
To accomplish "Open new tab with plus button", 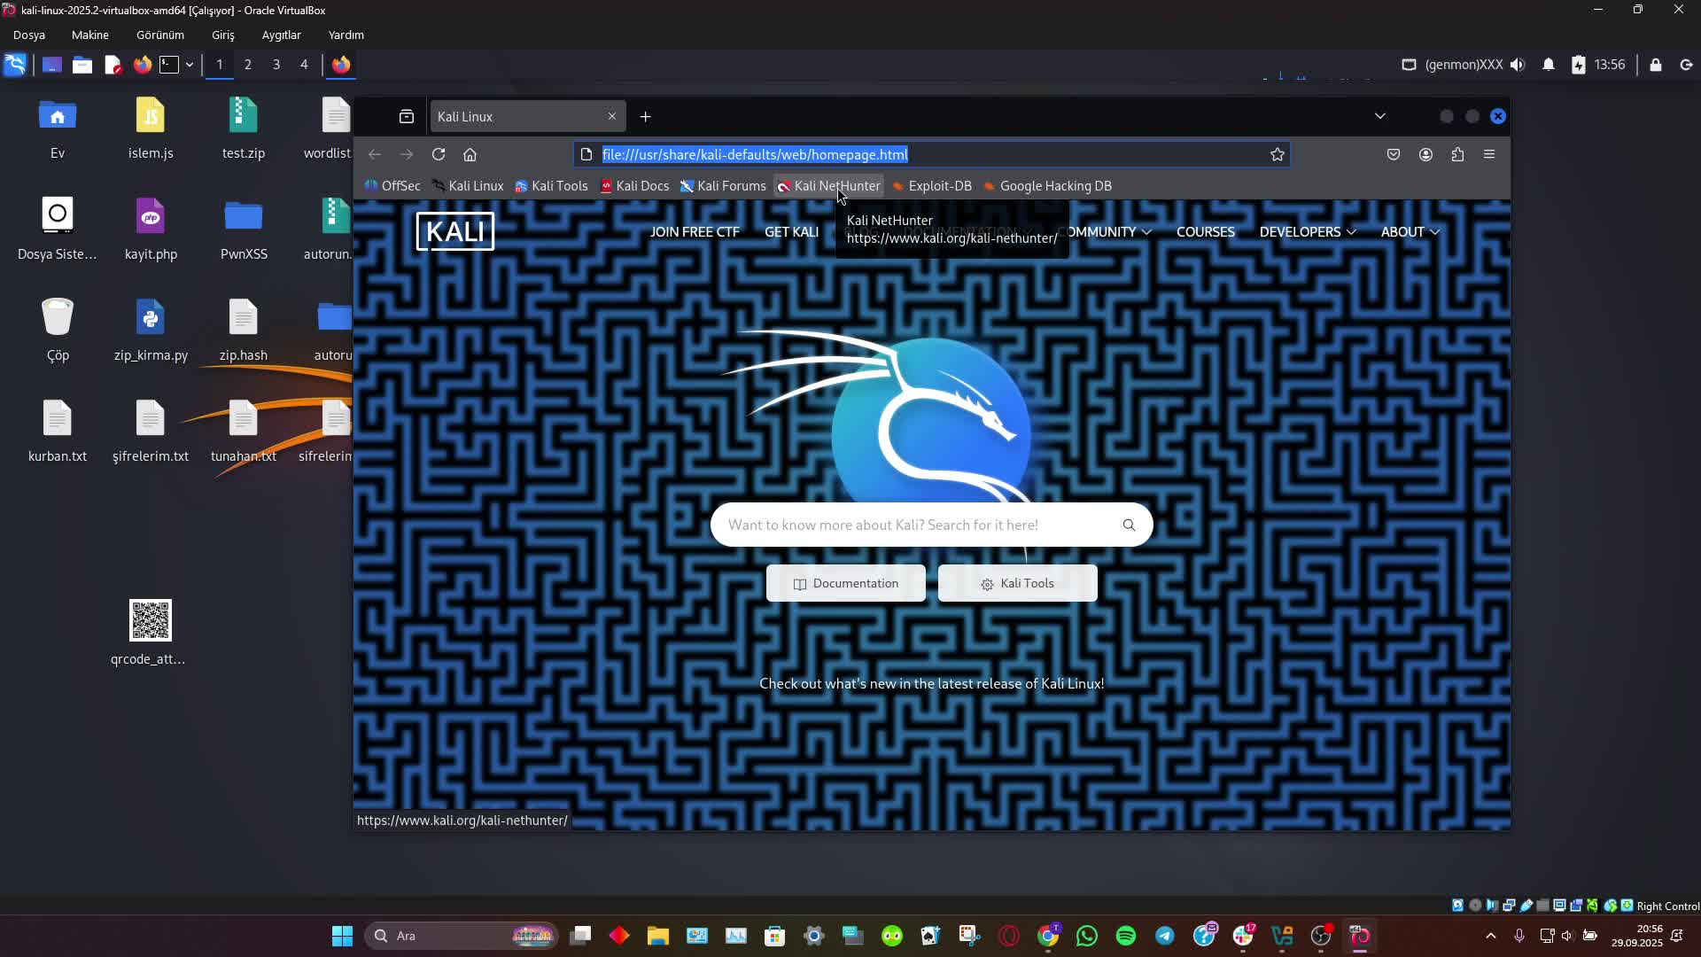I will pos(645,116).
